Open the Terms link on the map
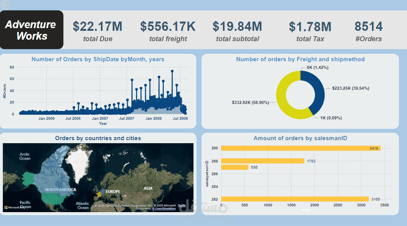The image size is (407, 226). coord(181,205)
